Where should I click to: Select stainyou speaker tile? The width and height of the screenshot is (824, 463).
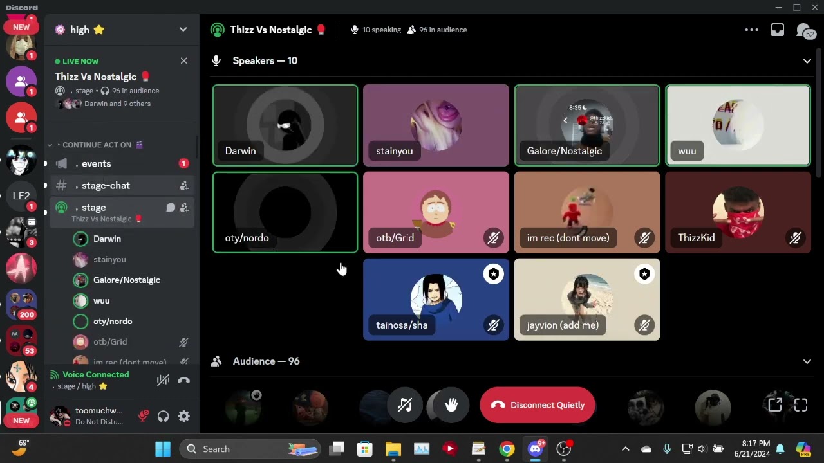pos(436,125)
